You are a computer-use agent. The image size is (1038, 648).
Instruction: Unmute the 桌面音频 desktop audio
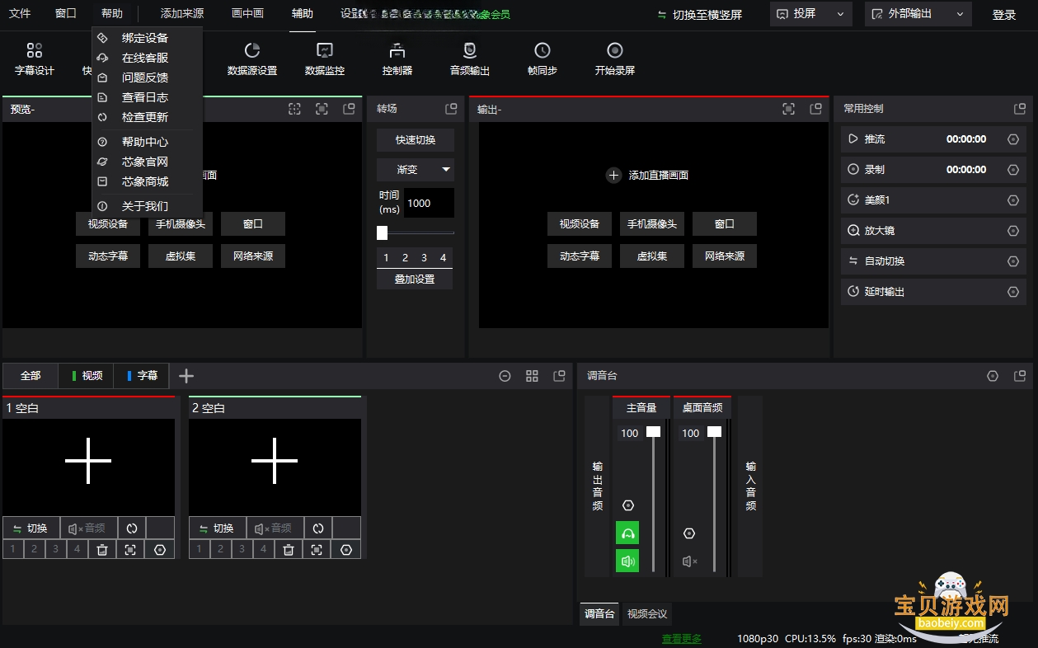690,561
